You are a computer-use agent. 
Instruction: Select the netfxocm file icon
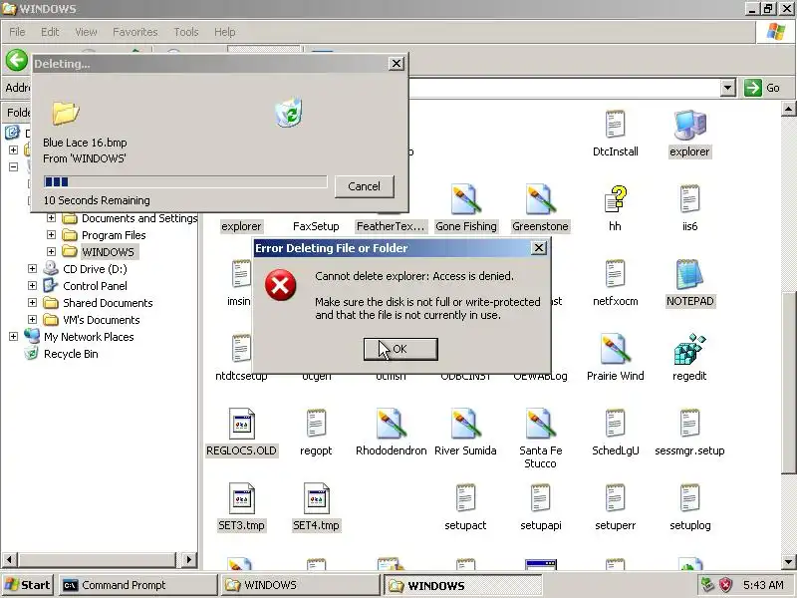pyautogui.click(x=615, y=273)
